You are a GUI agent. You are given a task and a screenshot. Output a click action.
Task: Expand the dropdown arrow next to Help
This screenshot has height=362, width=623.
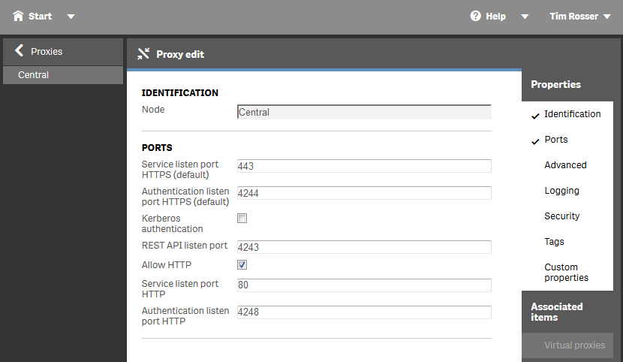coord(525,17)
